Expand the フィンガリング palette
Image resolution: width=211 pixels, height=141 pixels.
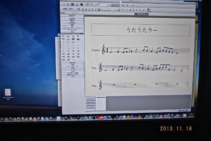point(73,66)
